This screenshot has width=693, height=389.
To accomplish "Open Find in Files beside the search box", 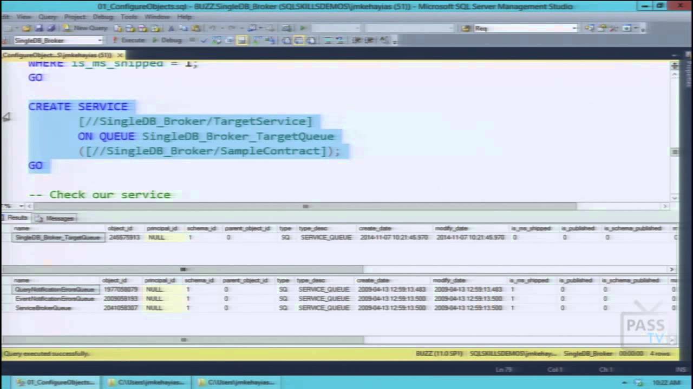I will click(x=466, y=28).
